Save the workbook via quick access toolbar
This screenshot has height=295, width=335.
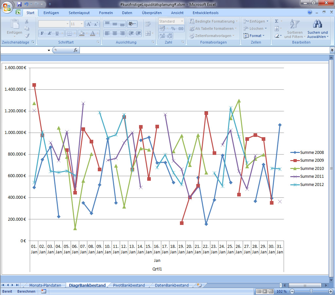point(19,4)
